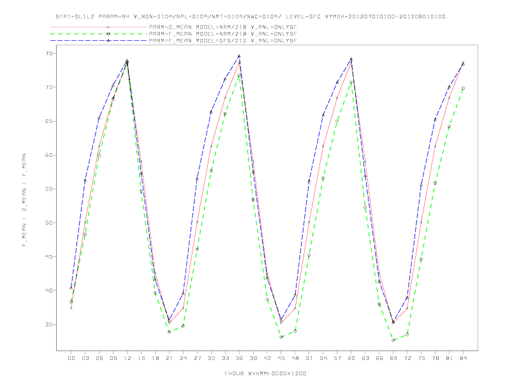
Task: Click the plus marker on the red legend line
Action: coord(108,27)
